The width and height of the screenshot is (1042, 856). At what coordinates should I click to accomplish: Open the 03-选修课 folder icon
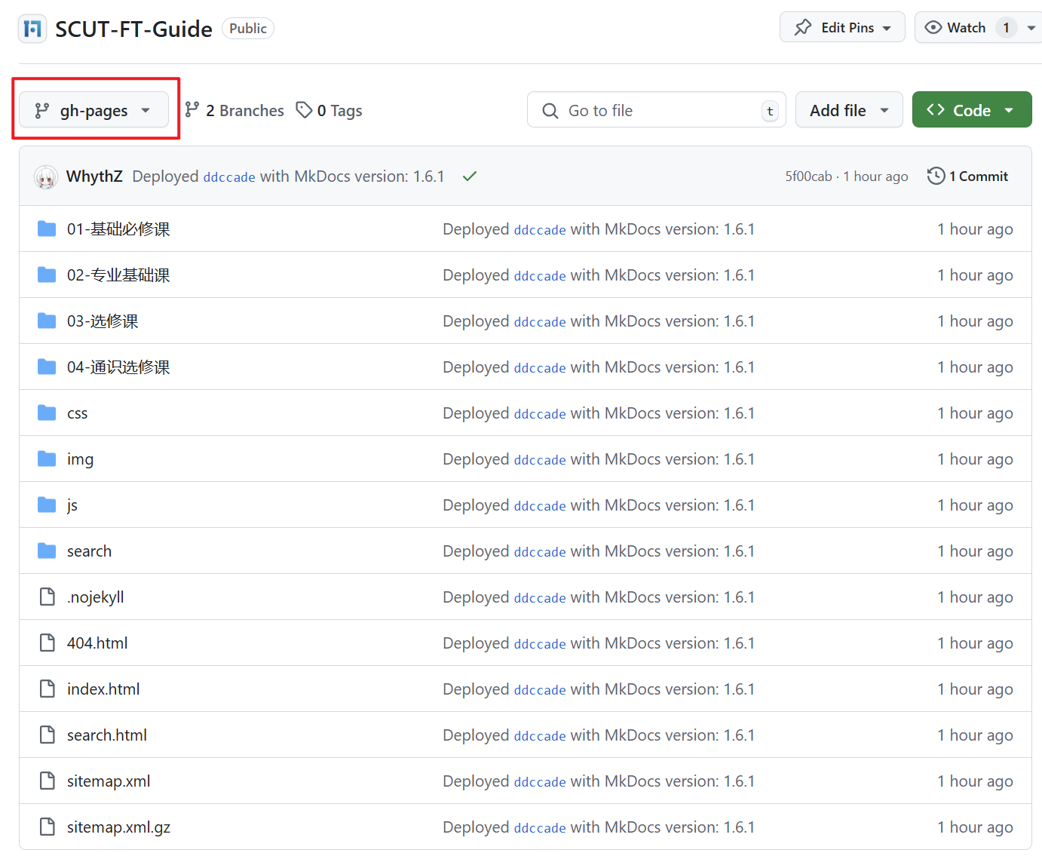[47, 321]
